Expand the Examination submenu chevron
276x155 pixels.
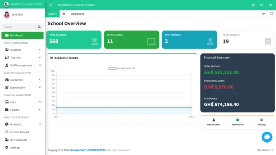(40, 88)
